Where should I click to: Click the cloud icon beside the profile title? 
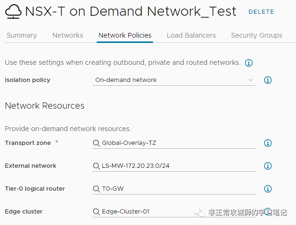(x=13, y=11)
